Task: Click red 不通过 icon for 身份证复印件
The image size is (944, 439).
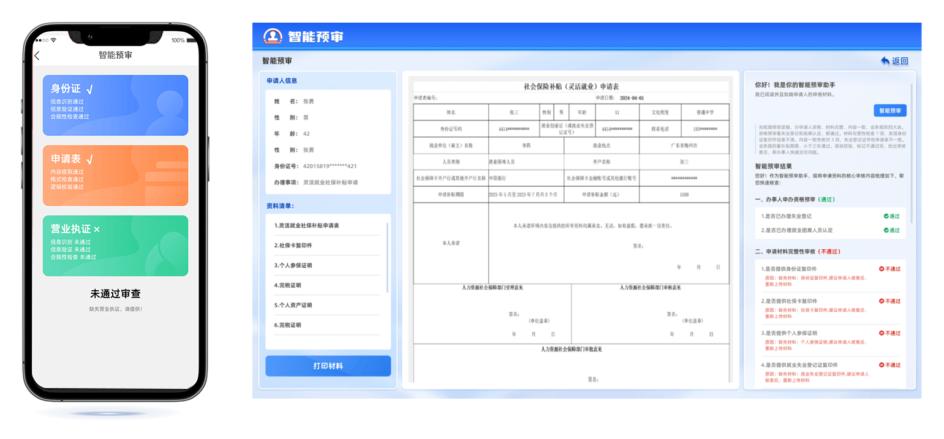Action: (882, 269)
